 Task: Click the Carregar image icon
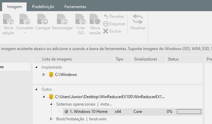(43, 19)
